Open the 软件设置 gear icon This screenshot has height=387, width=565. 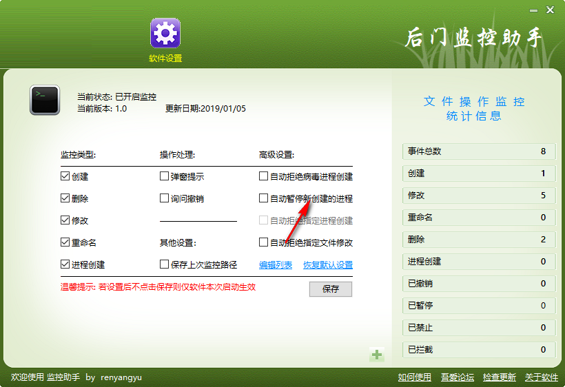[x=165, y=33]
